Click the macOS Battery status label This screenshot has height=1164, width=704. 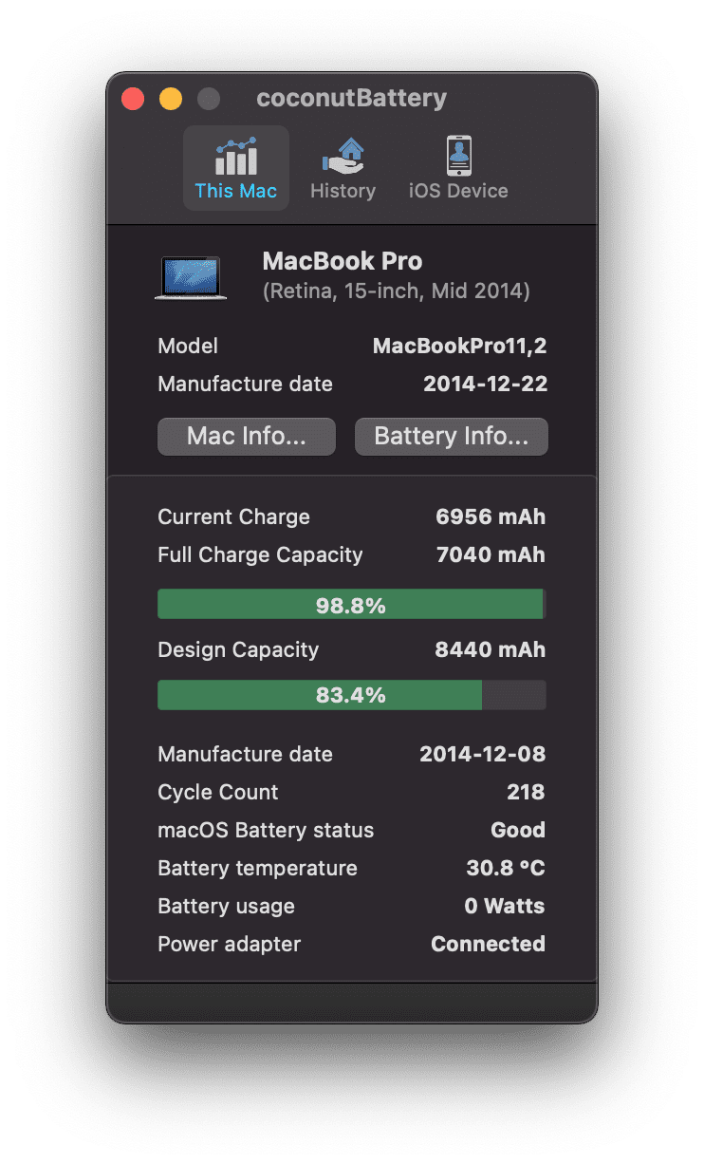point(266,831)
